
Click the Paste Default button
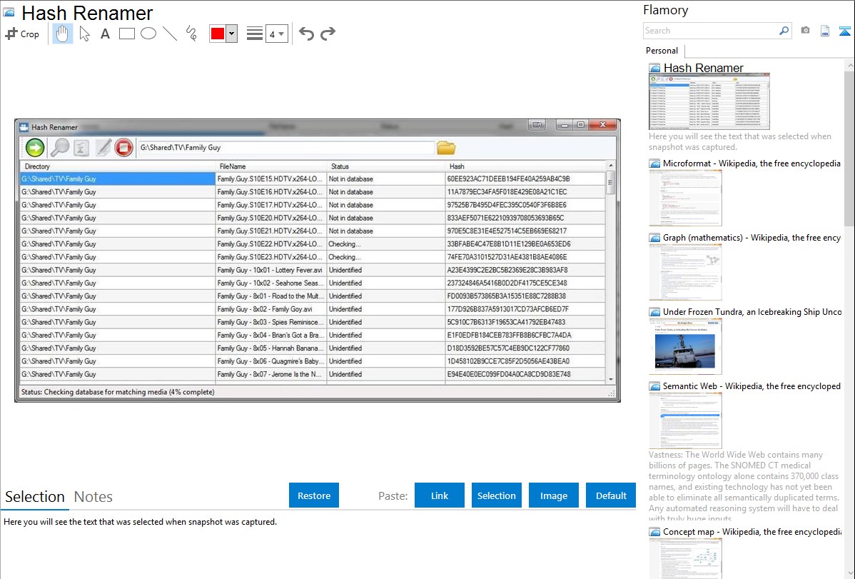coord(611,495)
